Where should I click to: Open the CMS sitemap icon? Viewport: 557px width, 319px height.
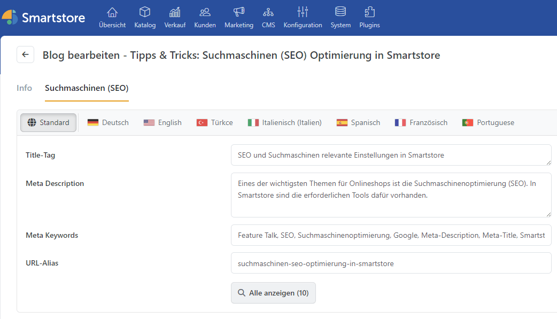(x=268, y=13)
